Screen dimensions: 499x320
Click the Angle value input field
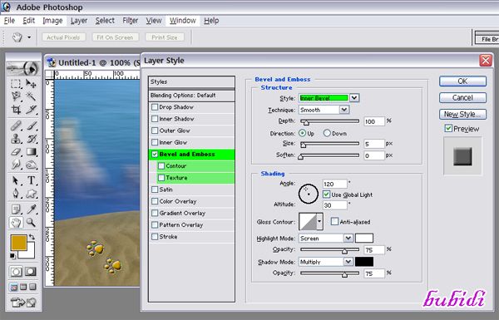click(335, 184)
